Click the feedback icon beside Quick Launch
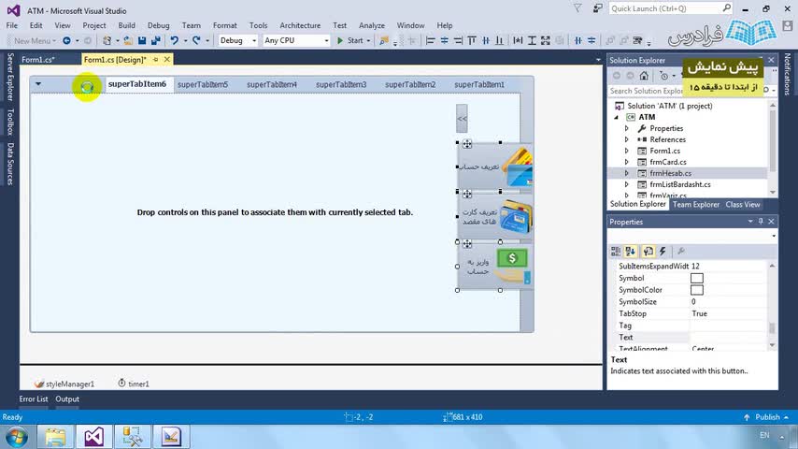 pos(597,8)
